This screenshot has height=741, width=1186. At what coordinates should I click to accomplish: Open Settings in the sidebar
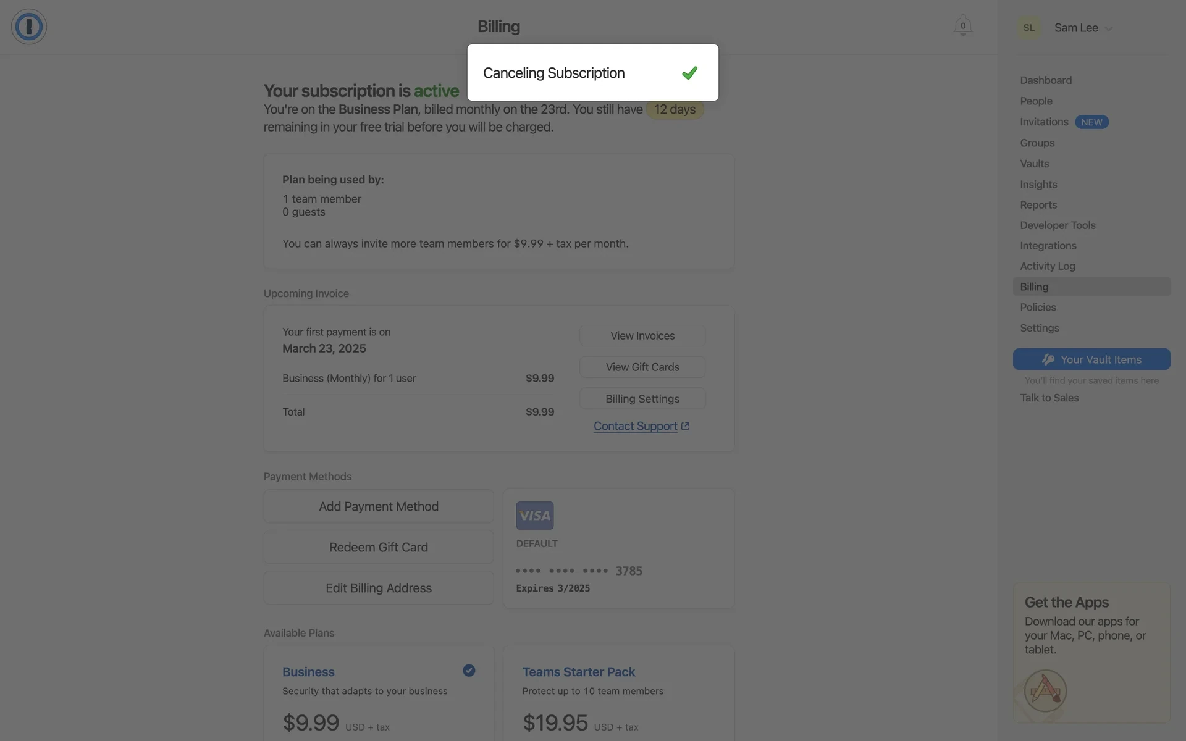[x=1040, y=329]
